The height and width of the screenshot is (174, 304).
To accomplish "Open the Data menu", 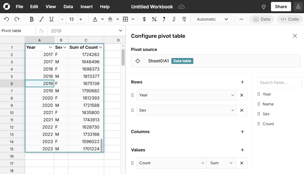I will click(68, 7).
